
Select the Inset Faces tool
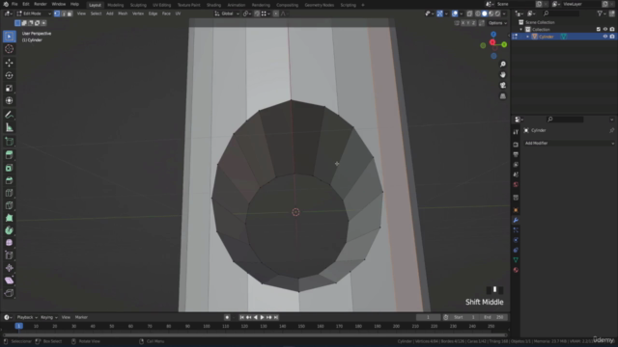click(9, 168)
